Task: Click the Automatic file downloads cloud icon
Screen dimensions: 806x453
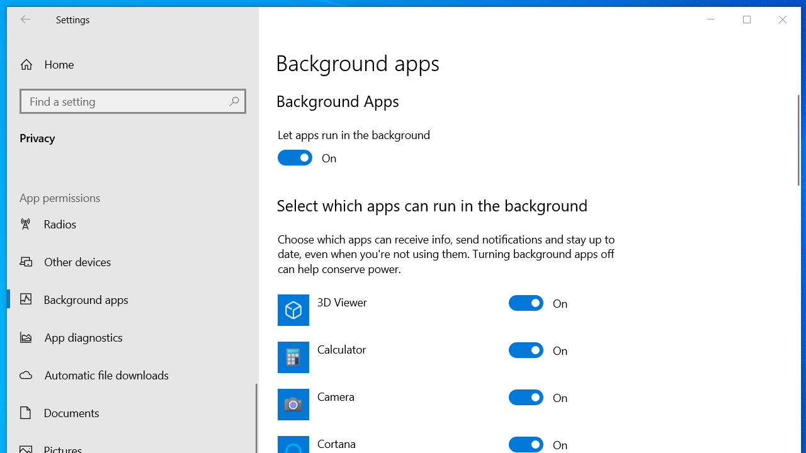Action: tap(26, 375)
